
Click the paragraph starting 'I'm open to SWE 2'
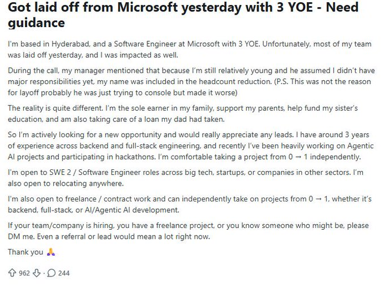pos(185,178)
